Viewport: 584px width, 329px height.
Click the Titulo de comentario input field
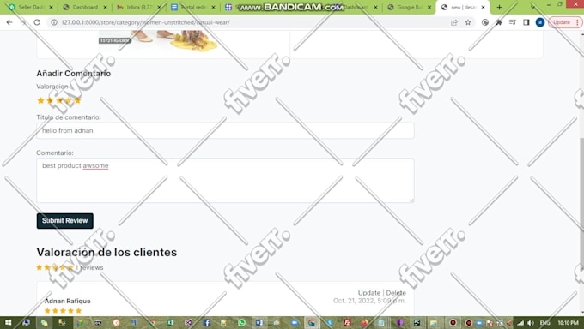225,130
